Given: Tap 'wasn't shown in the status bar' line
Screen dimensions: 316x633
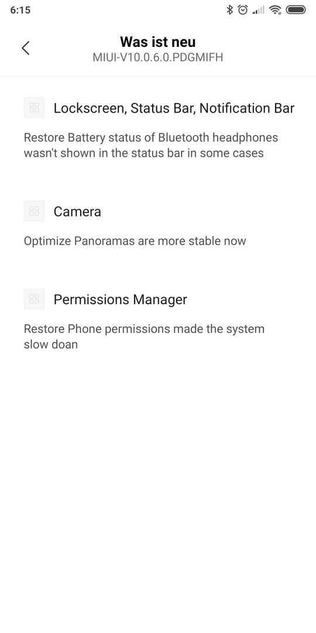Looking at the screenshot, I should (144, 154).
